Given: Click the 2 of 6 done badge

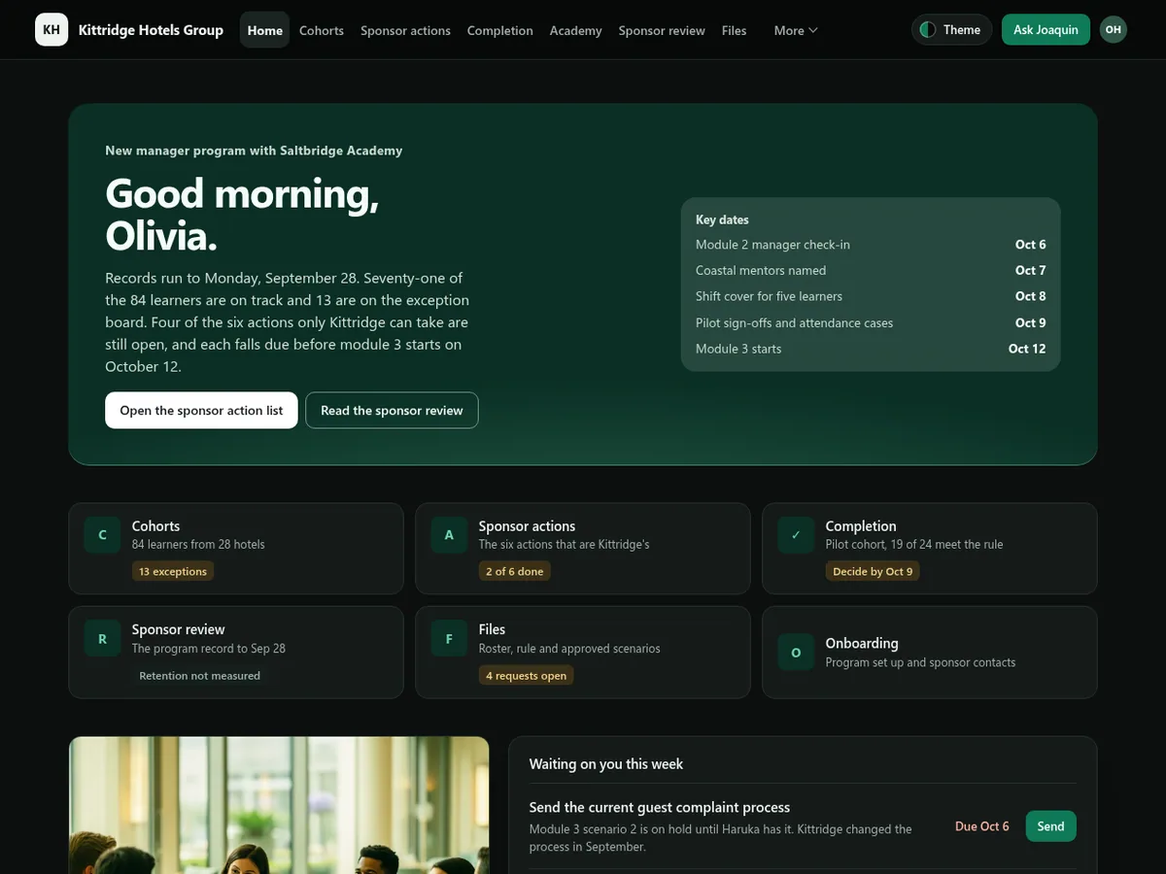Looking at the screenshot, I should pos(515,572).
